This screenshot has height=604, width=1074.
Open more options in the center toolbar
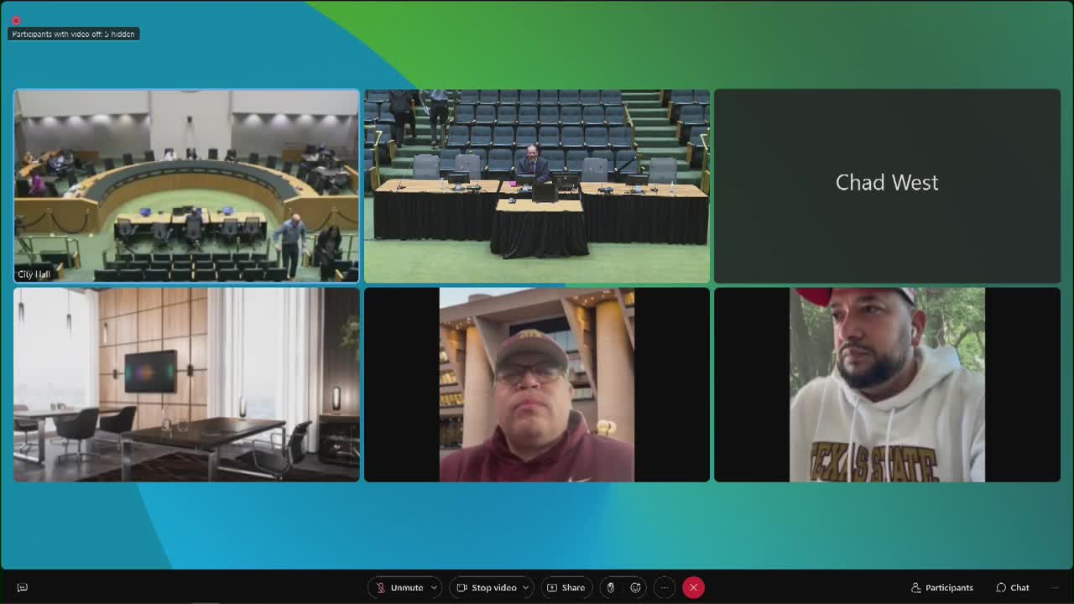click(x=664, y=587)
